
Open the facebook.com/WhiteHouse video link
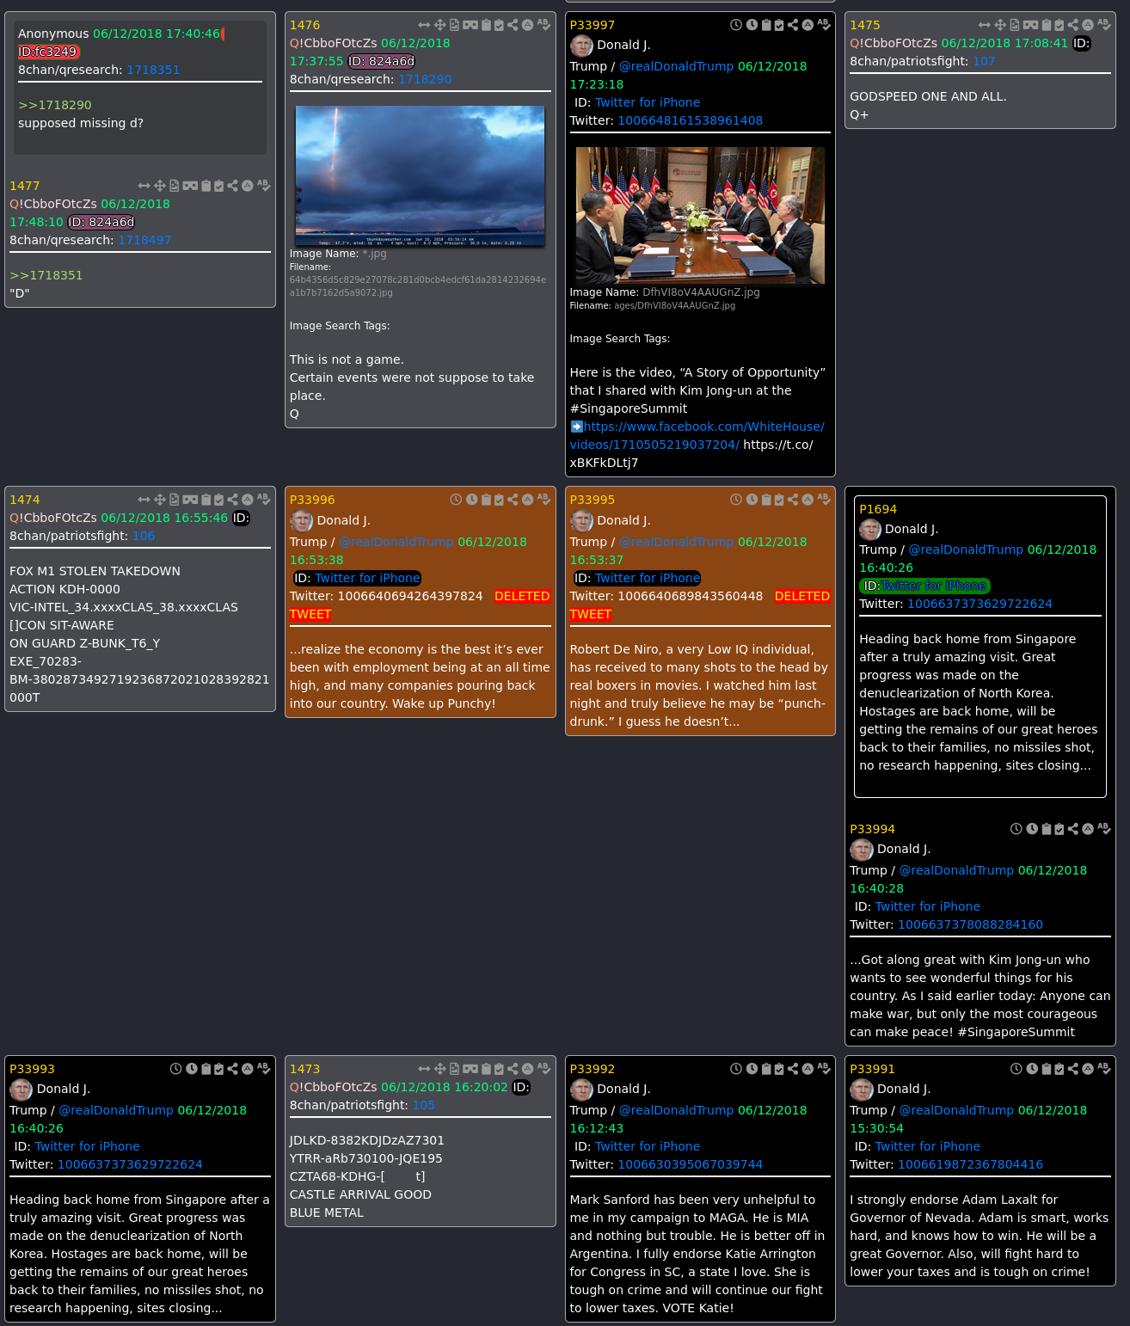697,435
